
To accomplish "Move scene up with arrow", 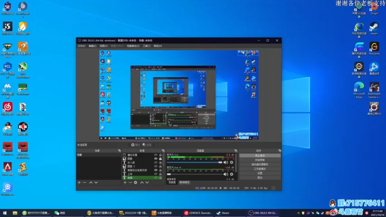I will coord(91,183).
